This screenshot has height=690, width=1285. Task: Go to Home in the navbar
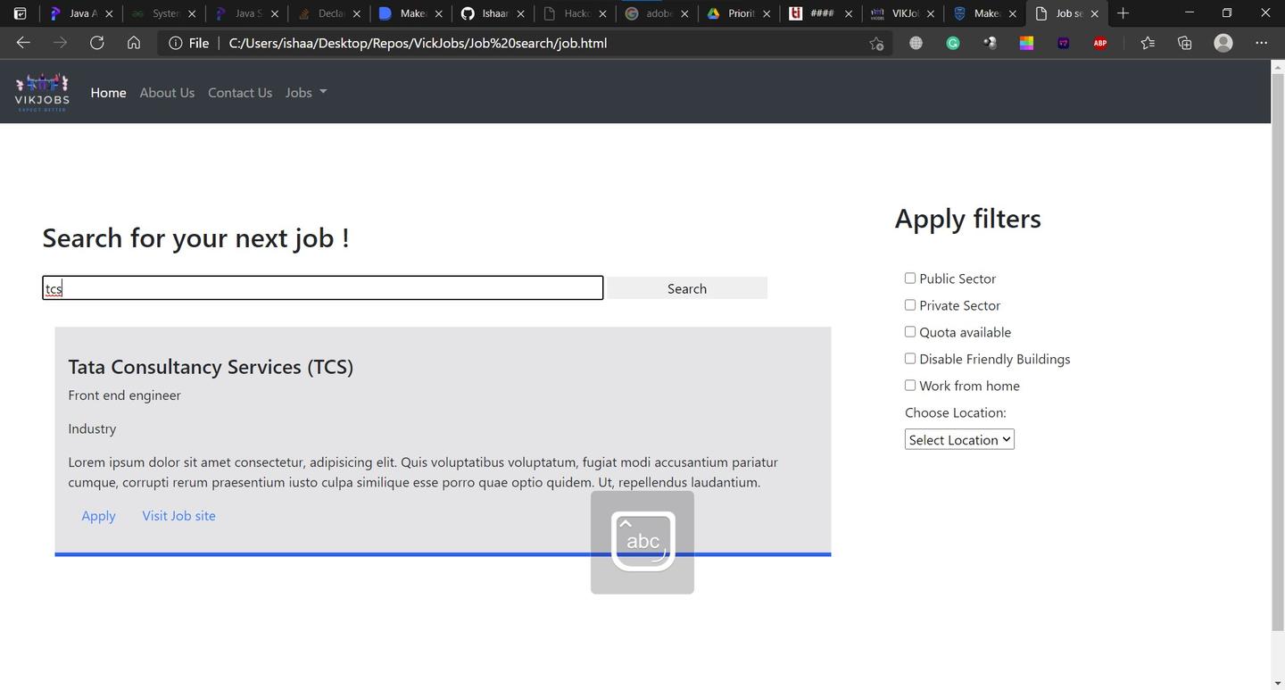pos(108,93)
